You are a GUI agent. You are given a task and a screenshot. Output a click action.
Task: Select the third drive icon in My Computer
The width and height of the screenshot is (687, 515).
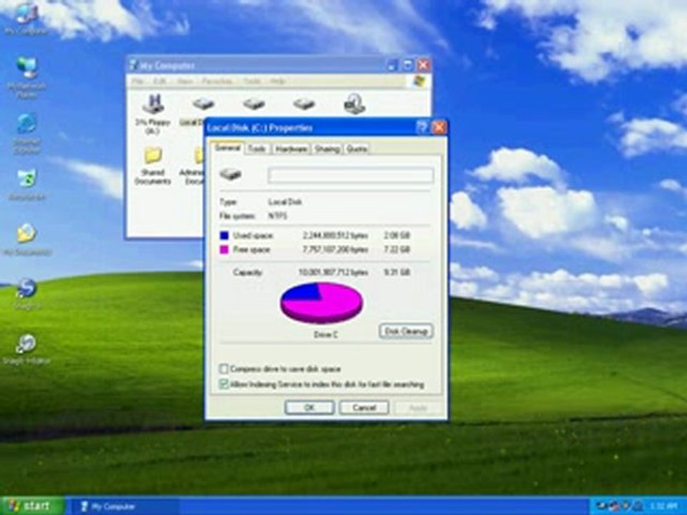[253, 104]
